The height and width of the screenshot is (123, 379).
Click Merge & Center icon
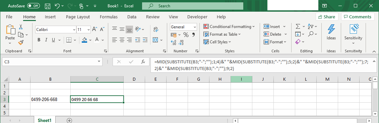pos(155,40)
